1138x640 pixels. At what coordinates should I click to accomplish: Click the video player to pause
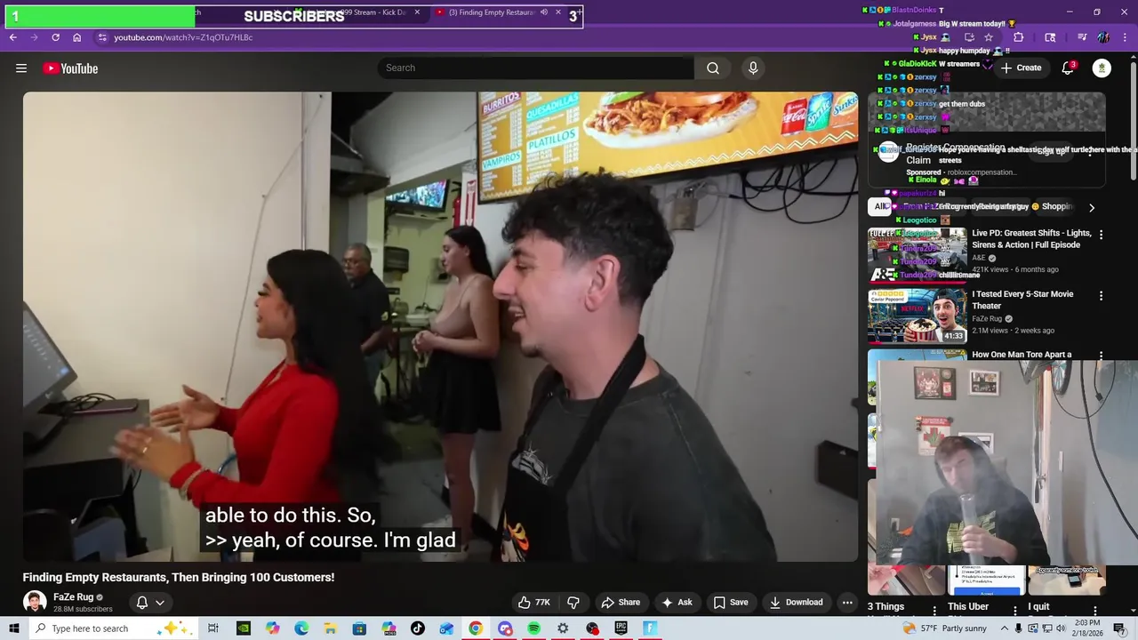tap(440, 326)
